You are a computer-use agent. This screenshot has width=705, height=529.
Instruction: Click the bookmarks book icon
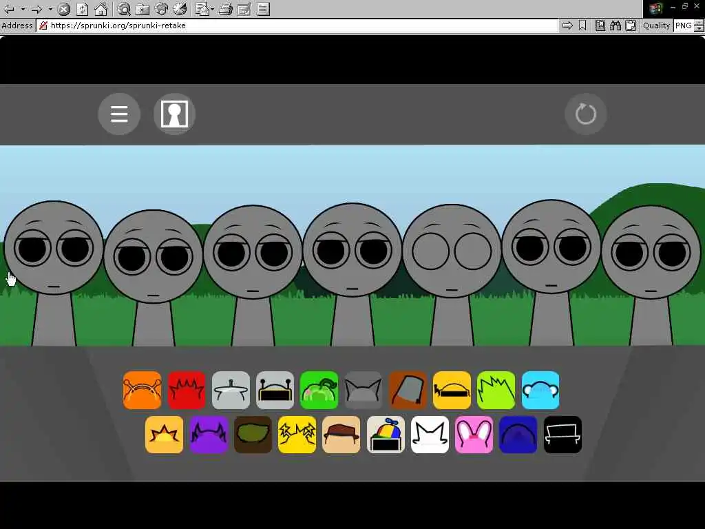600,25
